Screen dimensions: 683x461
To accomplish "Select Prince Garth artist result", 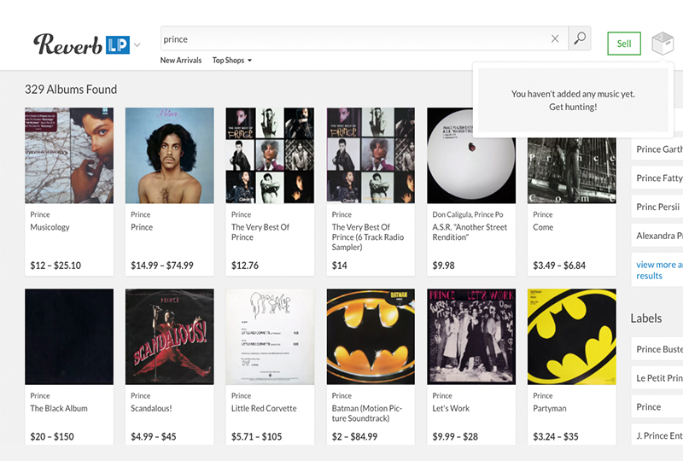I will pos(658,149).
